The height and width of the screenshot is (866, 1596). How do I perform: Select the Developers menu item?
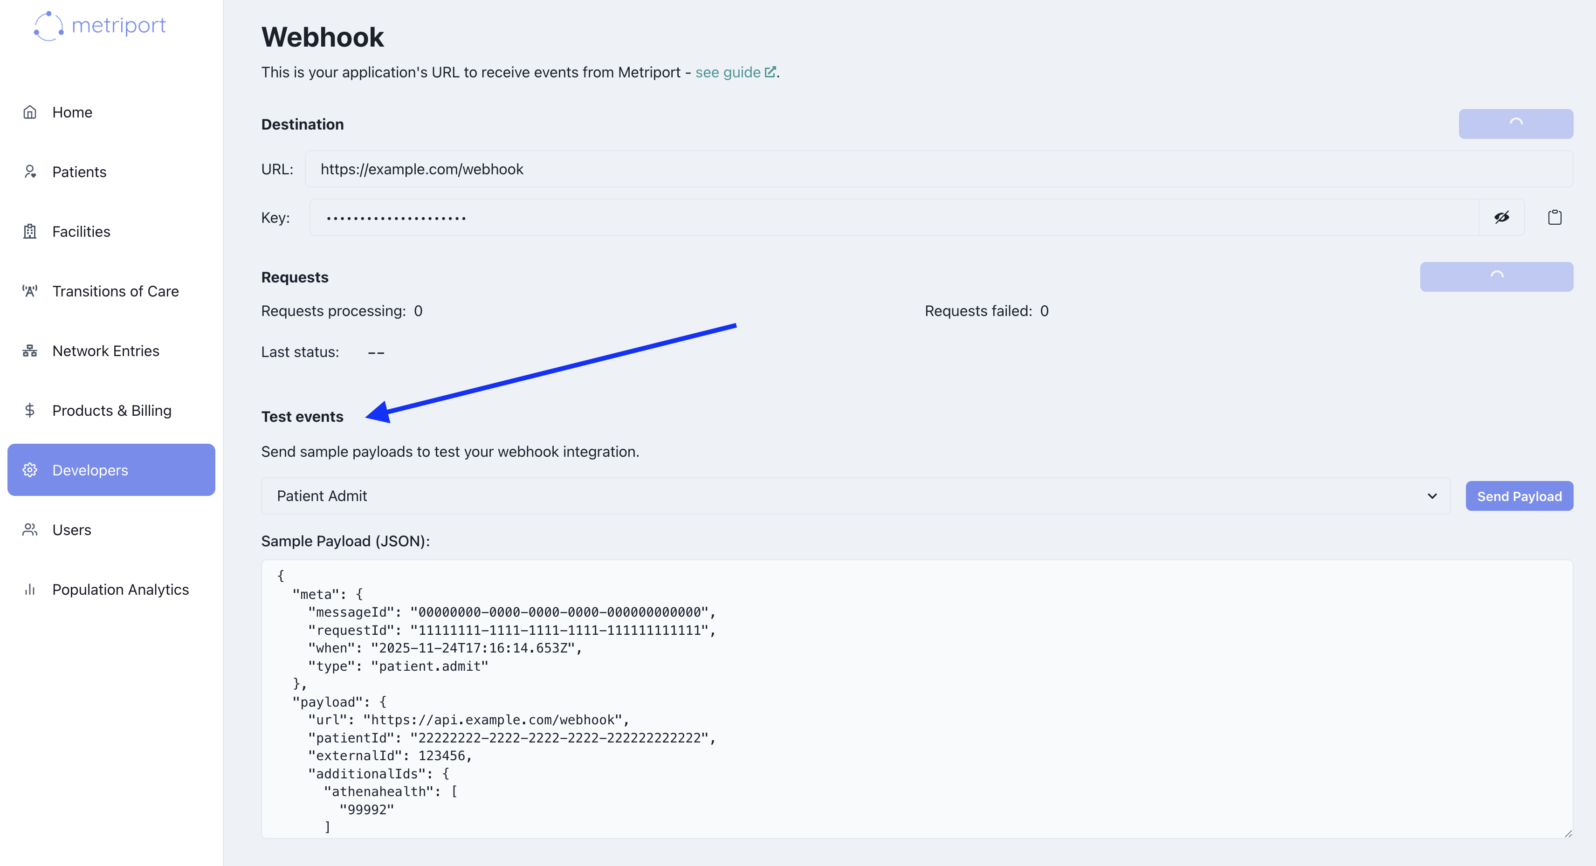click(111, 470)
